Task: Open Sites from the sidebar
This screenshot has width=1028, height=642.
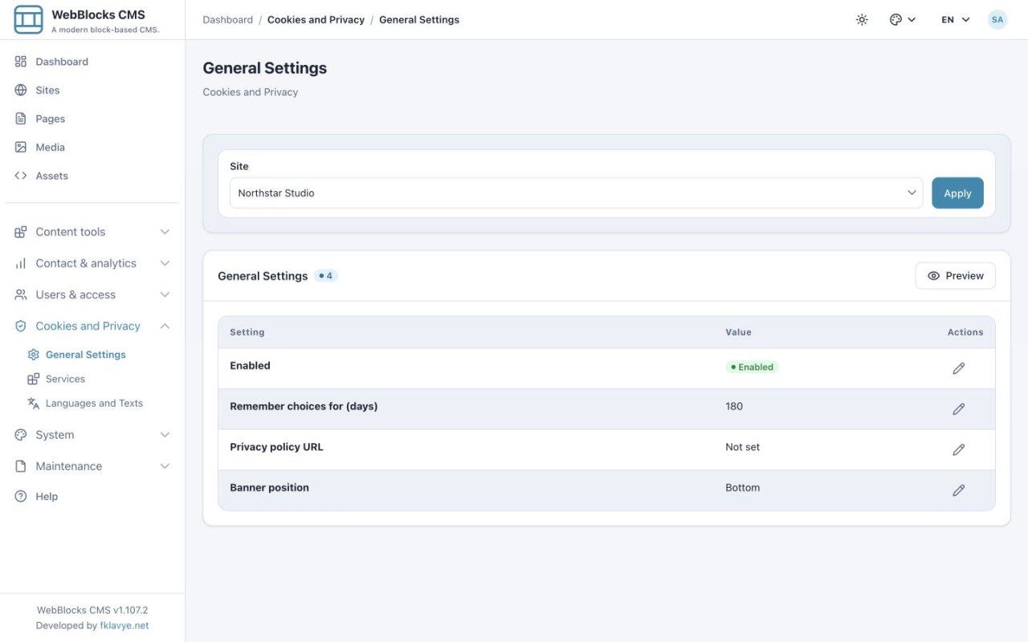Action: 92,90
